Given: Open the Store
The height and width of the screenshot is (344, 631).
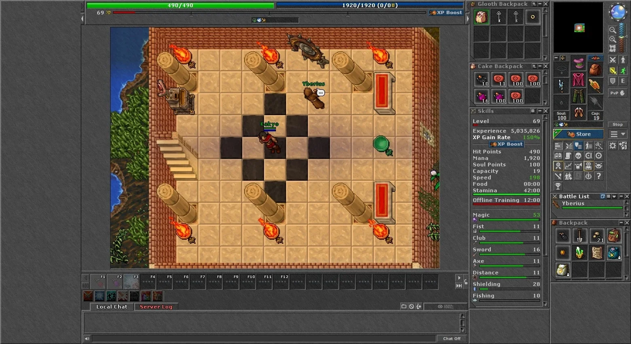Looking at the screenshot, I should click(x=578, y=134).
